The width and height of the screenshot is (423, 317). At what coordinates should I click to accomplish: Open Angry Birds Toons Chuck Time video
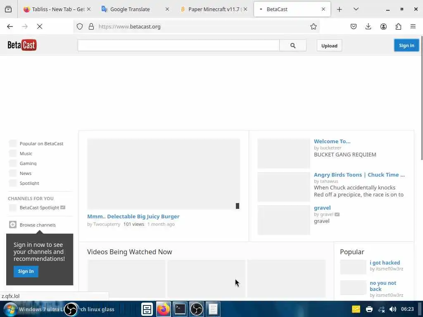pos(359,175)
